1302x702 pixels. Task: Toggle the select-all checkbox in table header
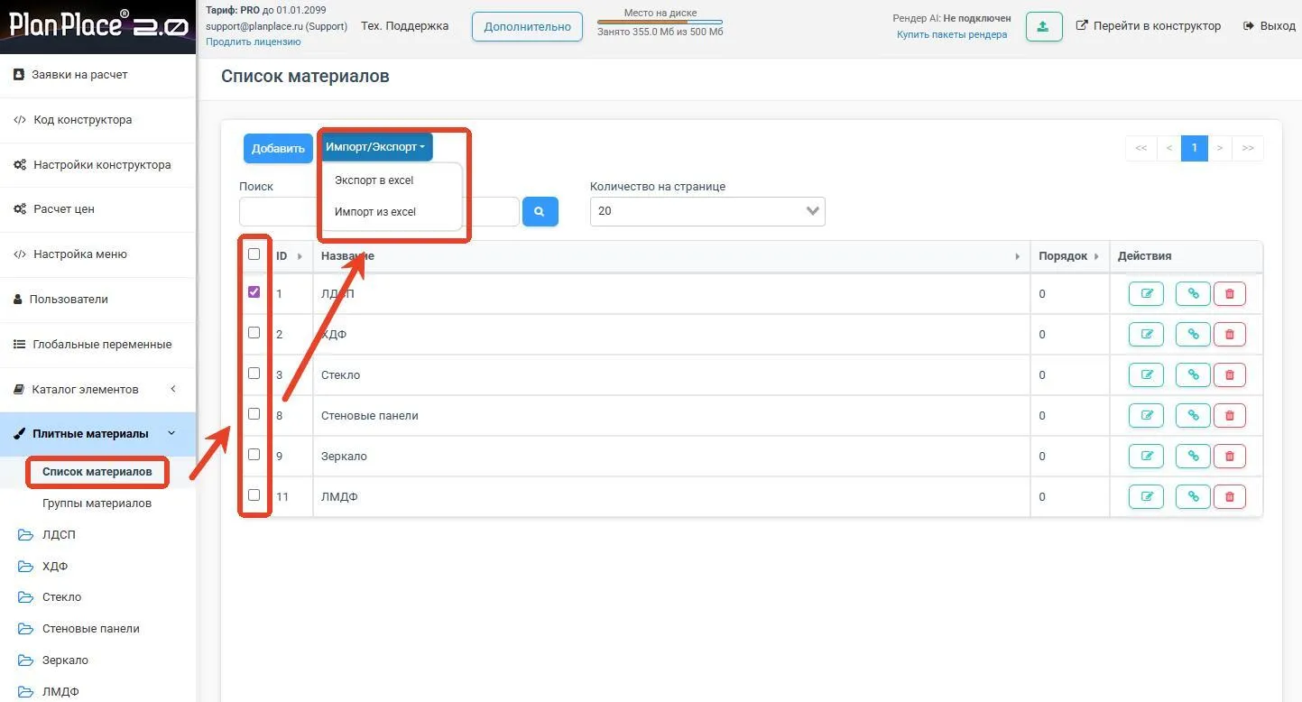tap(254, 254)
